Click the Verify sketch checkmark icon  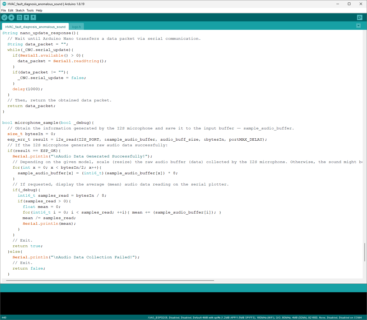pyautogui.click(x=5, y=17)
